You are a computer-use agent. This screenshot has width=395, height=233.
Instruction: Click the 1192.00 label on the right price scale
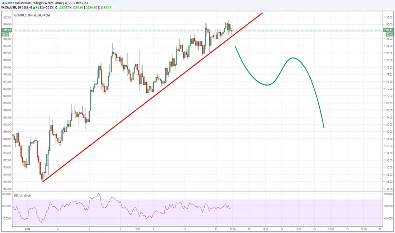pyautogui.click(x=388, y=17)
